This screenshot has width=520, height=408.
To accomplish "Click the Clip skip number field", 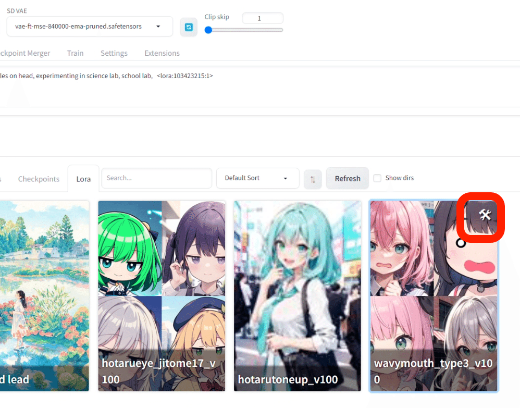I will click(263, 18).
